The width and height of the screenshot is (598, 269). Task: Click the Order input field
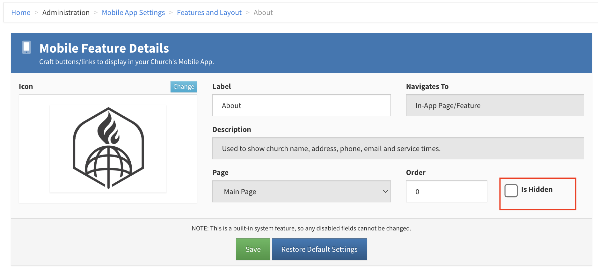[446, 192]
